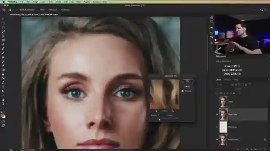Screen dimensions: 270x151
Task: Select the Blur tool
Action: 3,74
